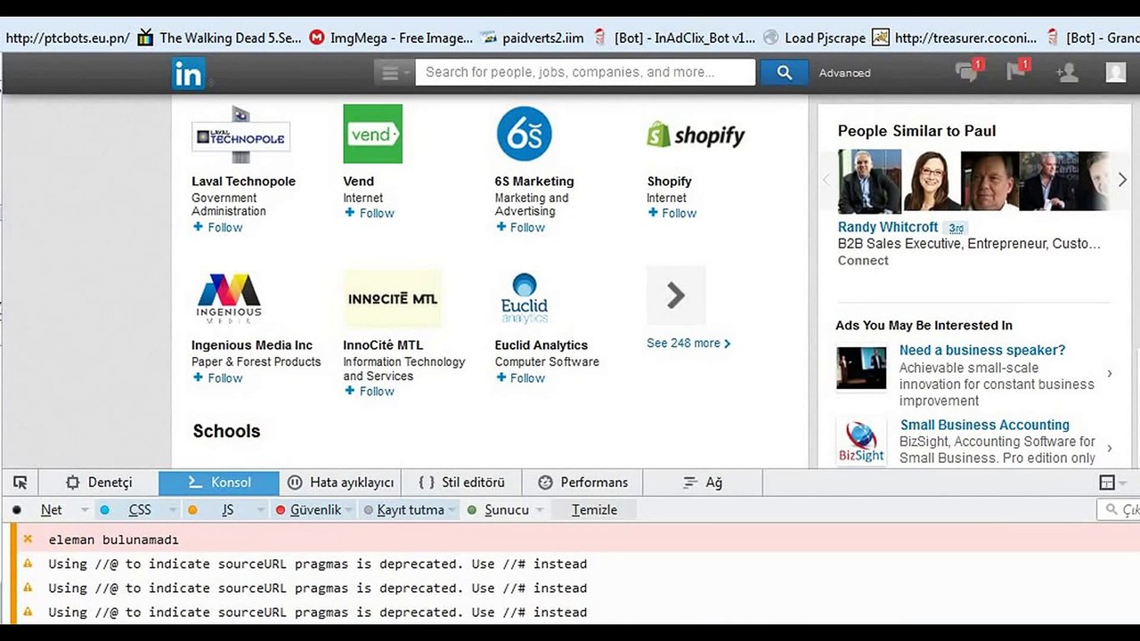Follow Euclid Analytics
1140x641 pixels.
(520, 377)
